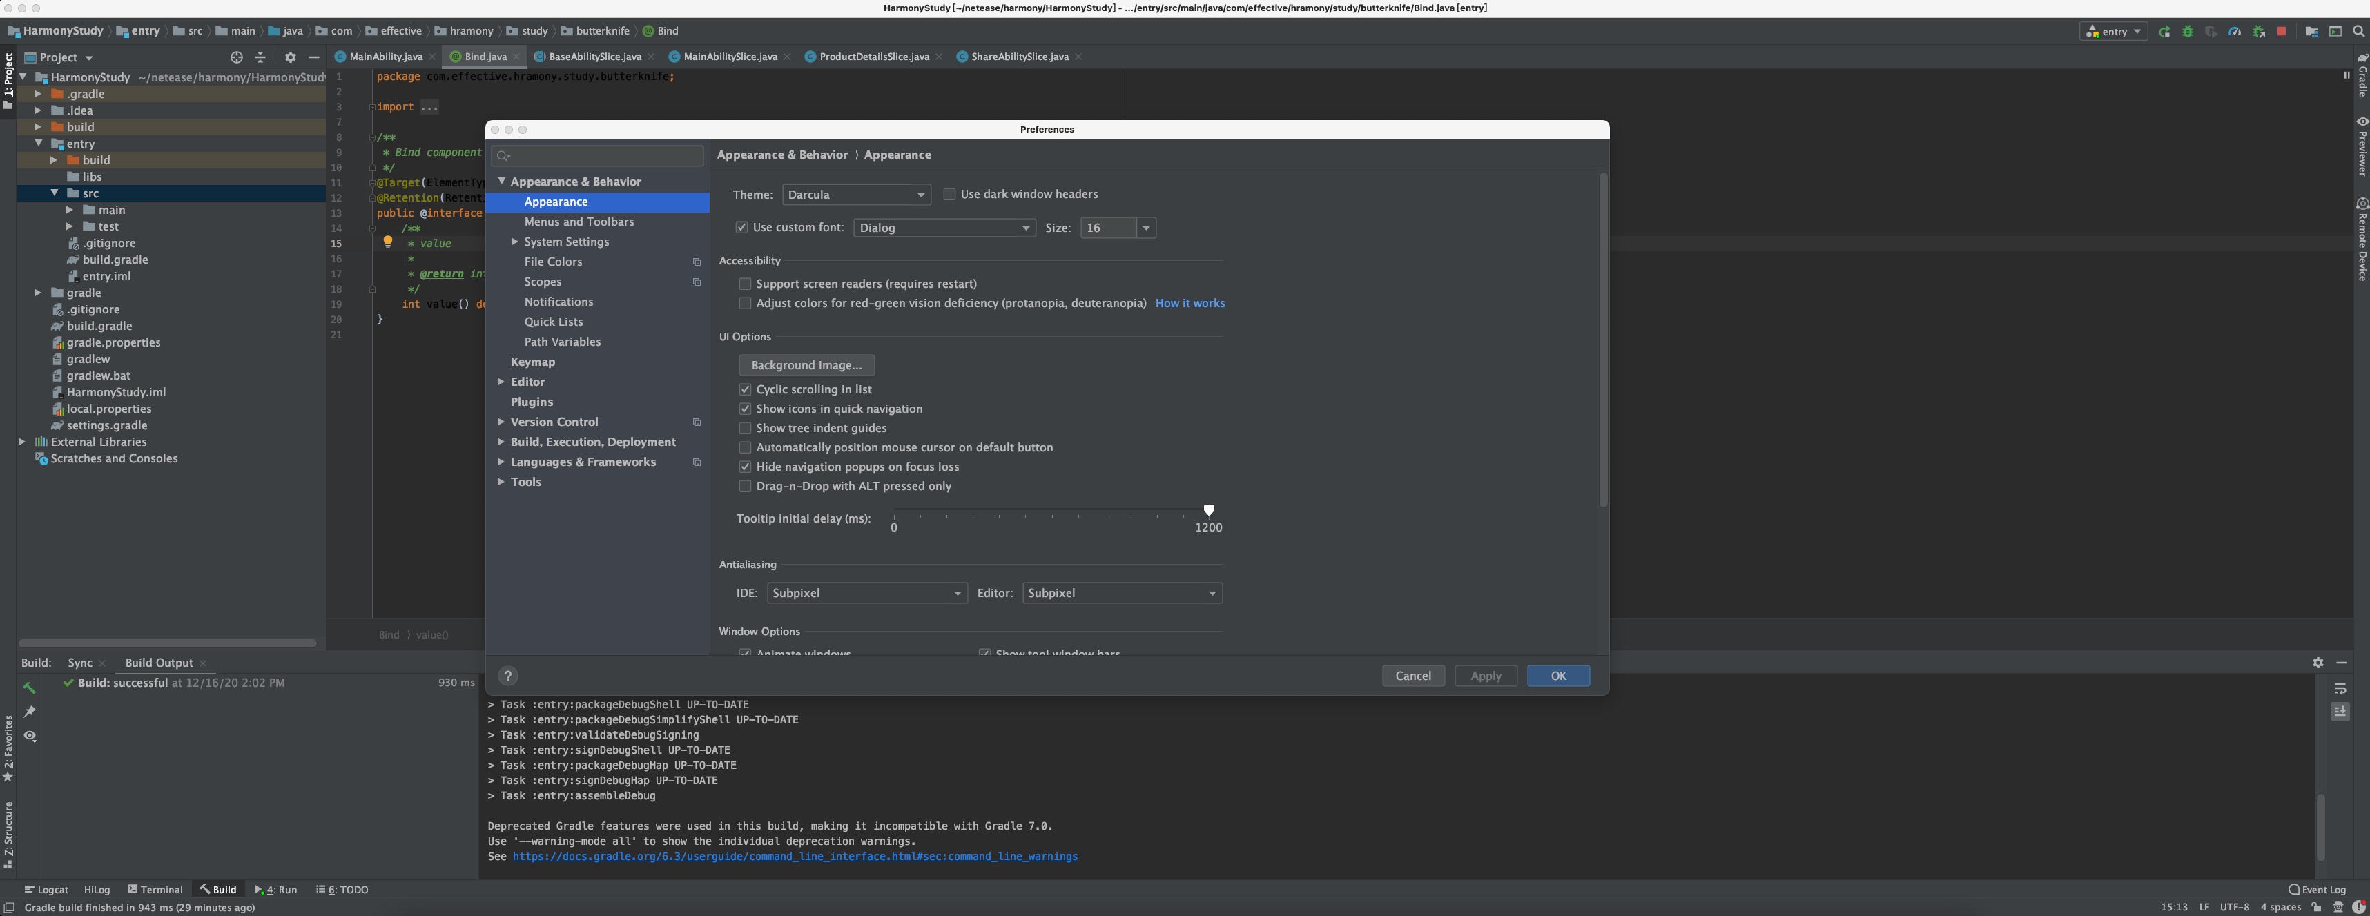Click the Tooltip initial delay slider handle
The width and height of the screenshot is (2370, 916).
(x=1209, y=509)
